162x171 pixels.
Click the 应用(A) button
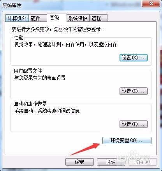pos(143,162)
